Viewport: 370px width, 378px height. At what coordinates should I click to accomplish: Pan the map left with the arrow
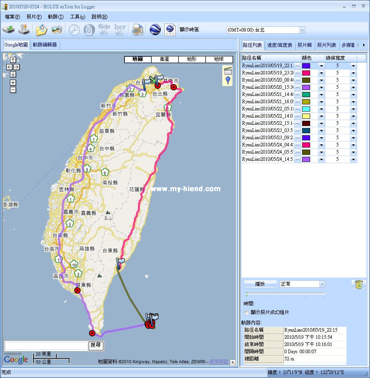coord(10,67)
